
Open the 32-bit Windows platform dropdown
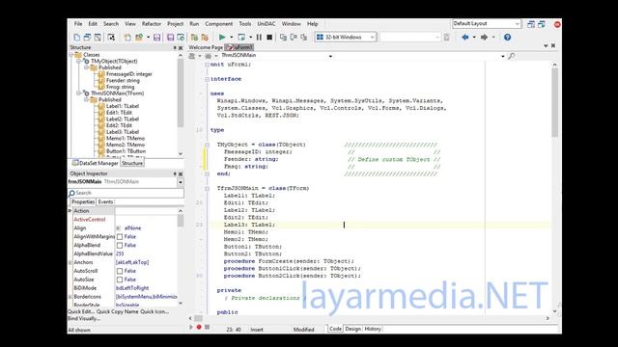point(372,37)
